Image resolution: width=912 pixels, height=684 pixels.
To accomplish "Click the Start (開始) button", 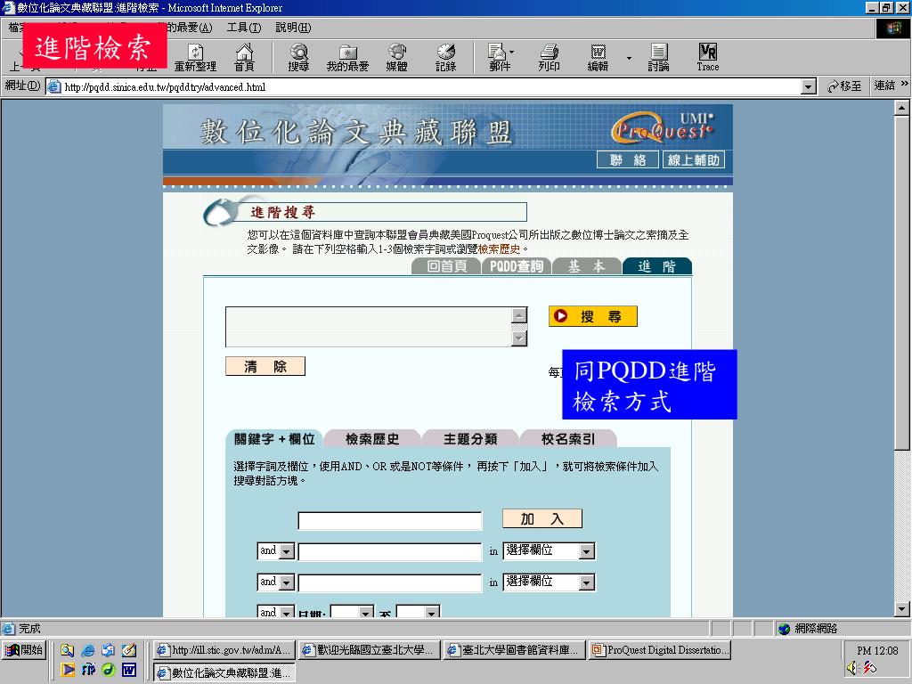I will [x=24, y=649].
